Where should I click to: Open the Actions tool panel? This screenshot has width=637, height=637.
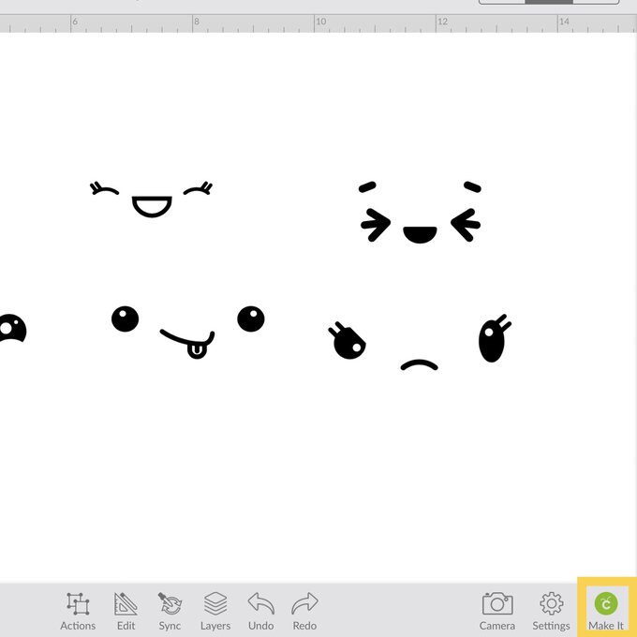click(78, 610)
